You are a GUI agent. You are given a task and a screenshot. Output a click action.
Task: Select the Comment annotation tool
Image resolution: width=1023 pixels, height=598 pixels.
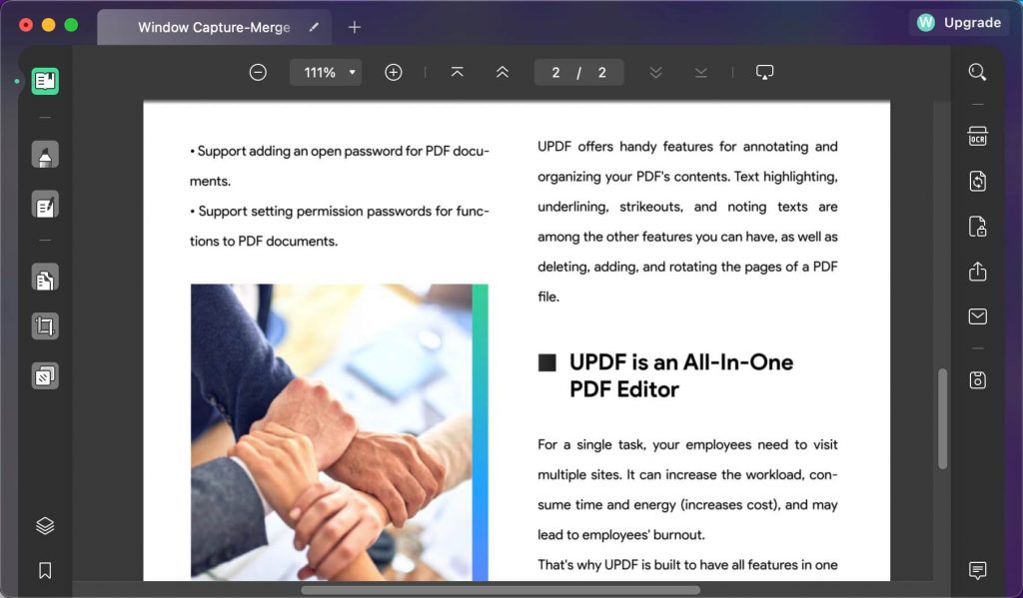44,154
